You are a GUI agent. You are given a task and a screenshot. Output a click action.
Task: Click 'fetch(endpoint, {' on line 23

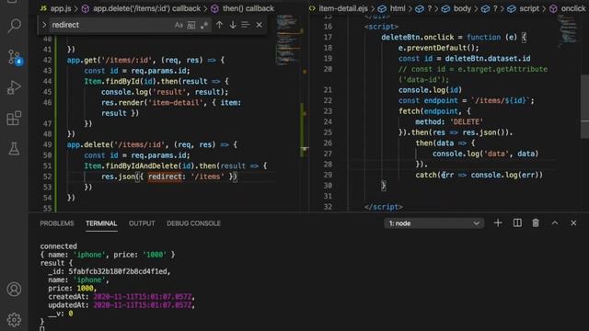point(434,111)
